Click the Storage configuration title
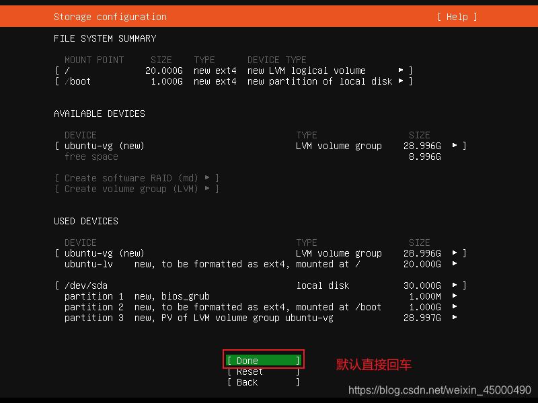The height and width of the screenshot is (403, 538). [110, 17]
